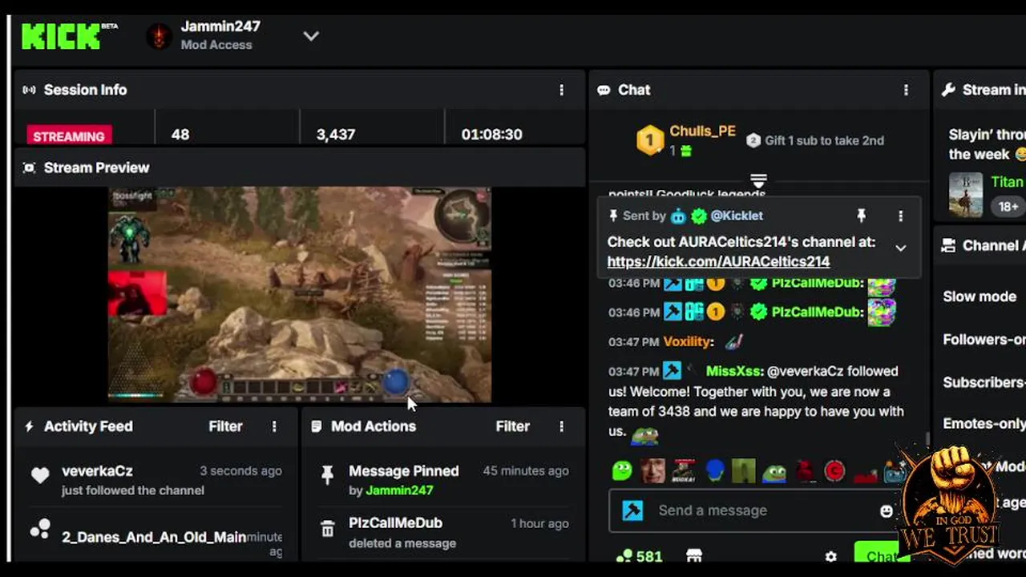Select the Slow mode setting
1026x577 pixels.
[980, 297]
